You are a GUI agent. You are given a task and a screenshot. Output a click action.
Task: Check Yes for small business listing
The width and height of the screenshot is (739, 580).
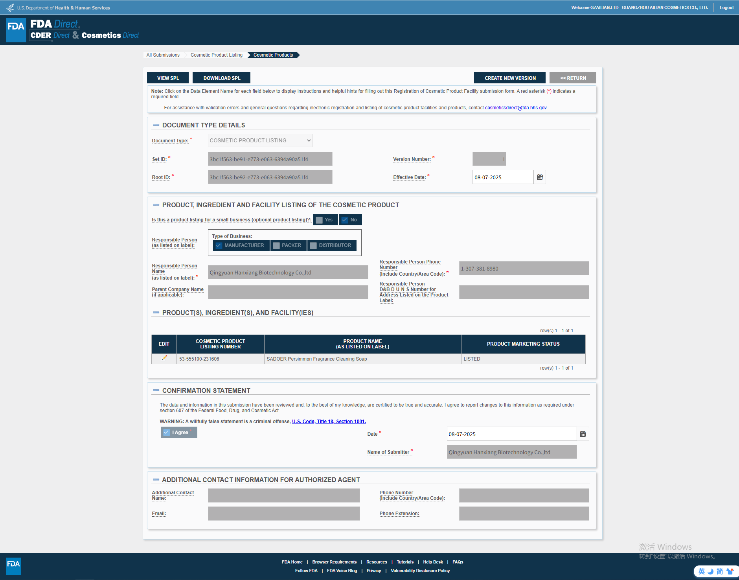point(320,220)
